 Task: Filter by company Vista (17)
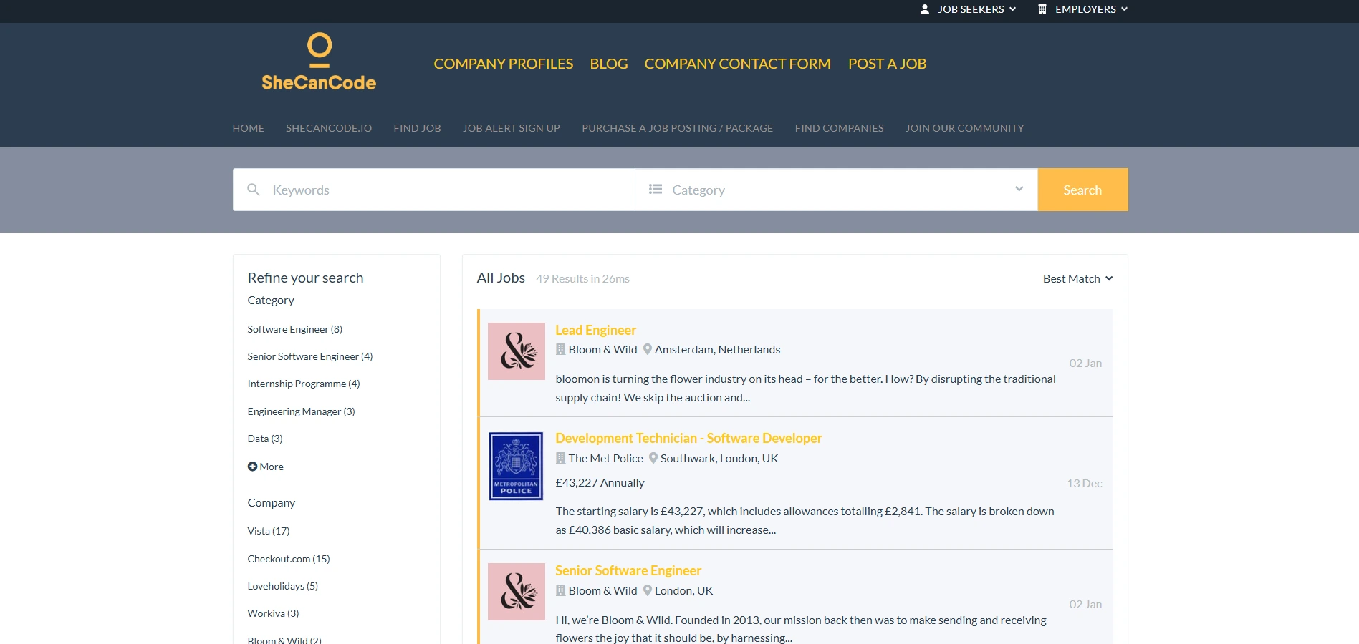(269, 531)
